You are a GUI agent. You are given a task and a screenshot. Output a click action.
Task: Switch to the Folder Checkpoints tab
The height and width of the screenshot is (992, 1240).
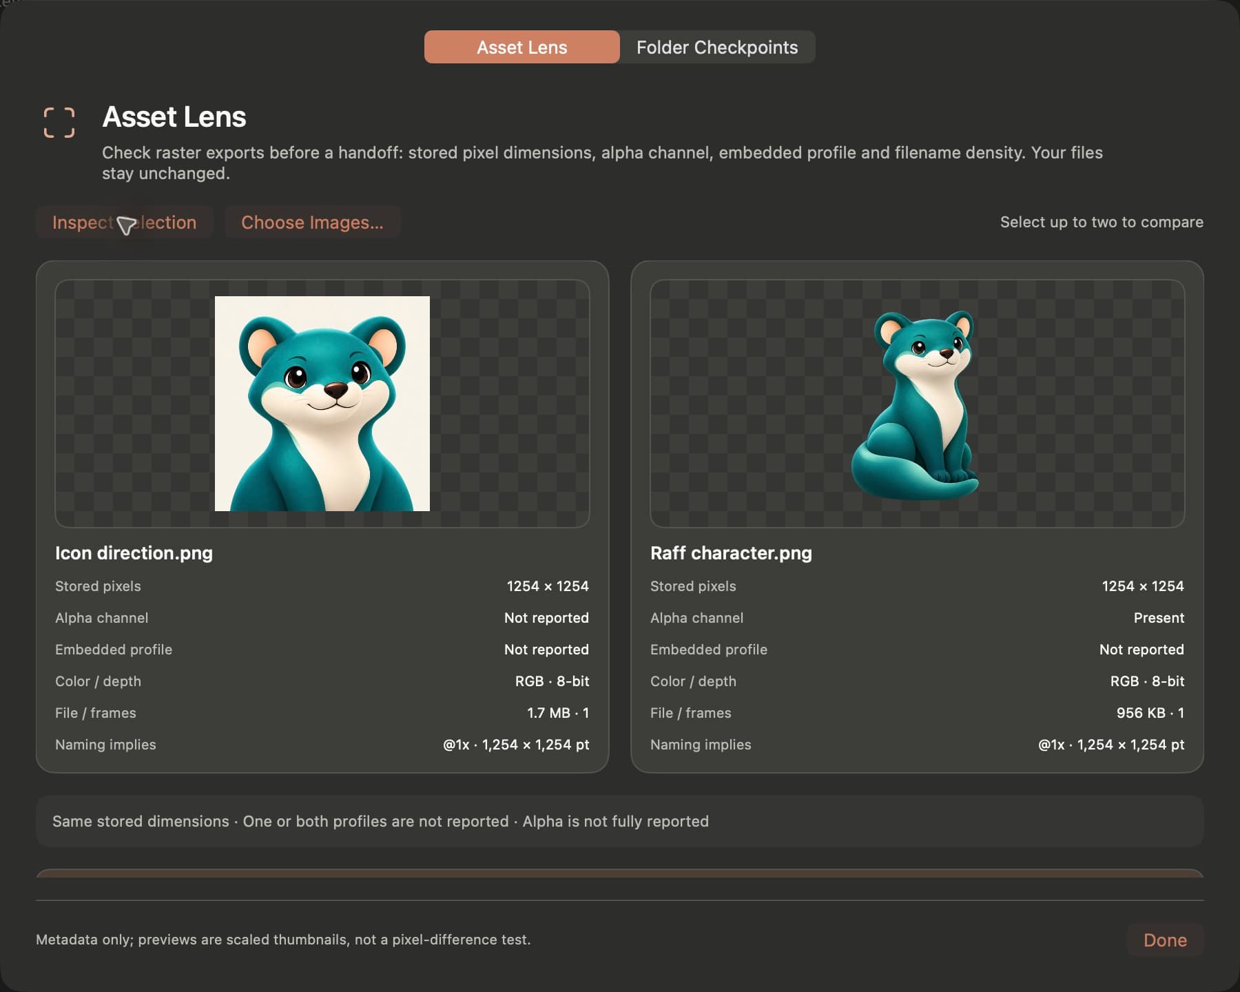(x=717, y=47)
